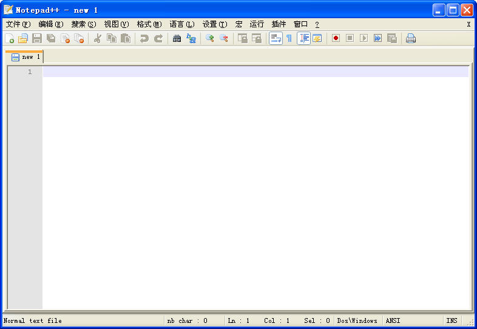
Task: Click the Playback macro icon
Action: (x=364, y=38)
